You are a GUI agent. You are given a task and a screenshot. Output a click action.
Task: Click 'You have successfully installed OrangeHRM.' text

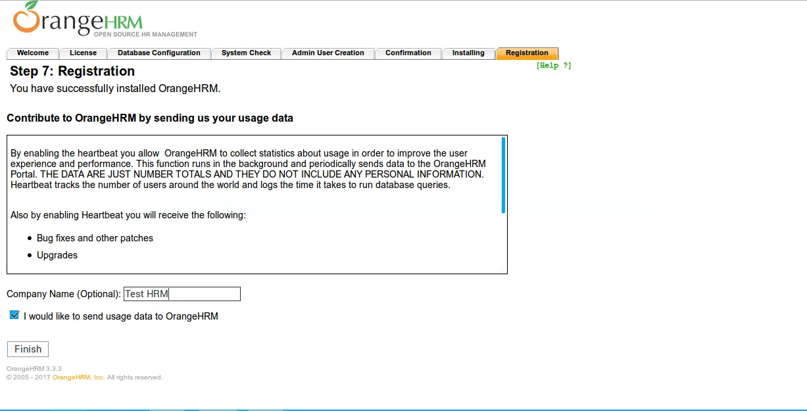115,88
